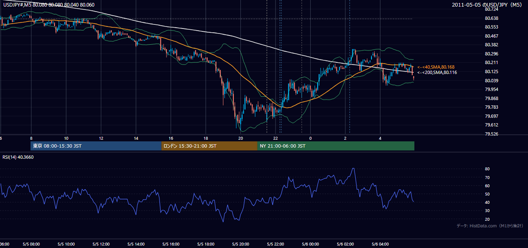Click price axis value 79.868
This screenshot has height=248, width=528.
tap(491, 98)
